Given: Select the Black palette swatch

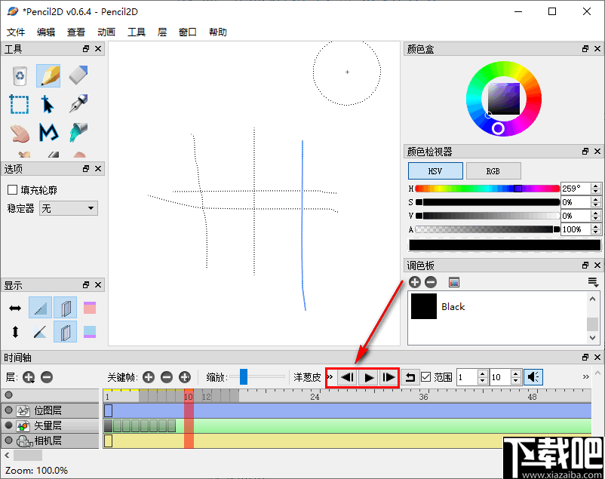Looking at the screenshot, I should click(423, 306).
